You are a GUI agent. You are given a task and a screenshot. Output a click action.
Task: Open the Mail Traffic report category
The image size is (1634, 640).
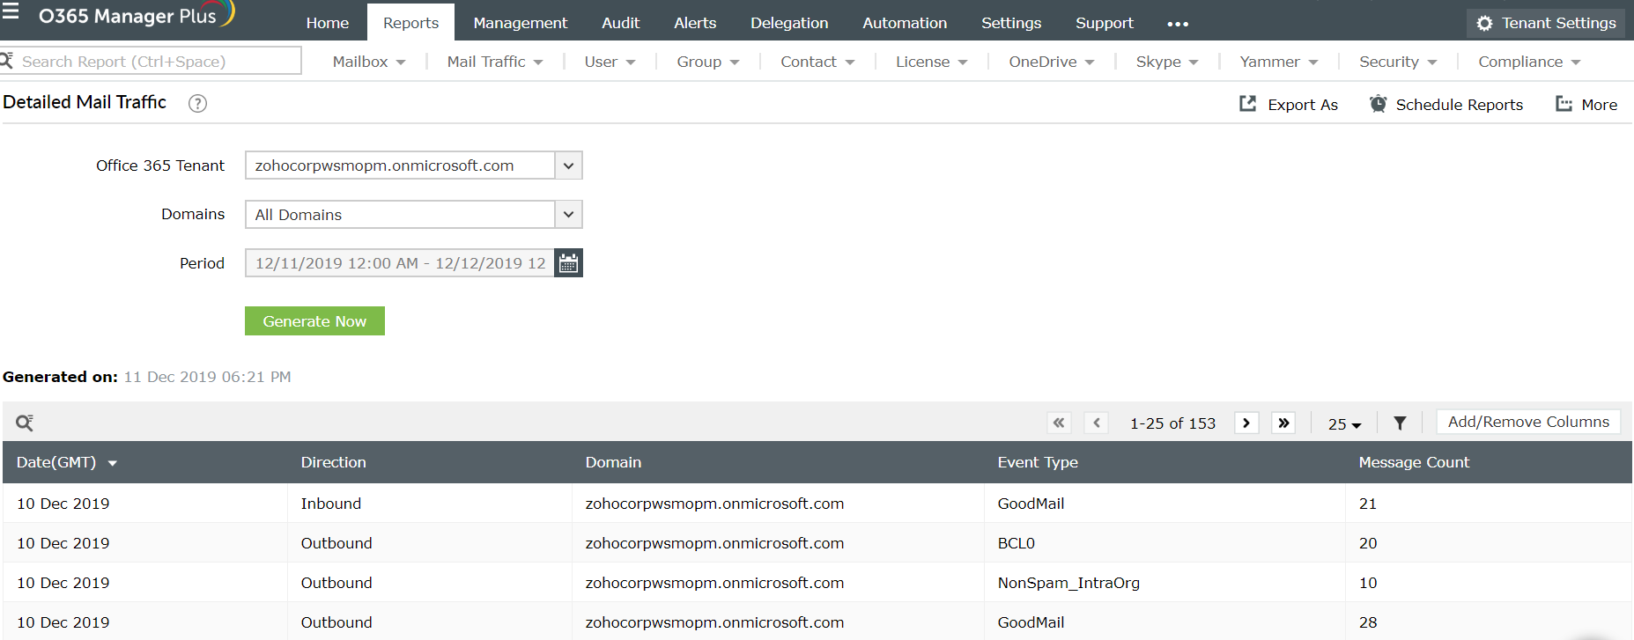[495, 62]
